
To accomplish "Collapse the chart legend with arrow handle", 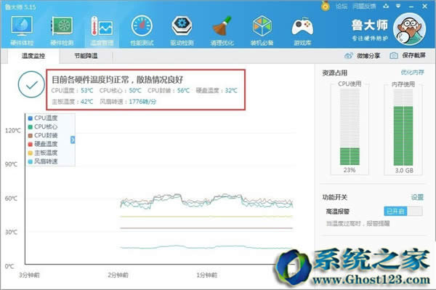I will tap(73, 140).
